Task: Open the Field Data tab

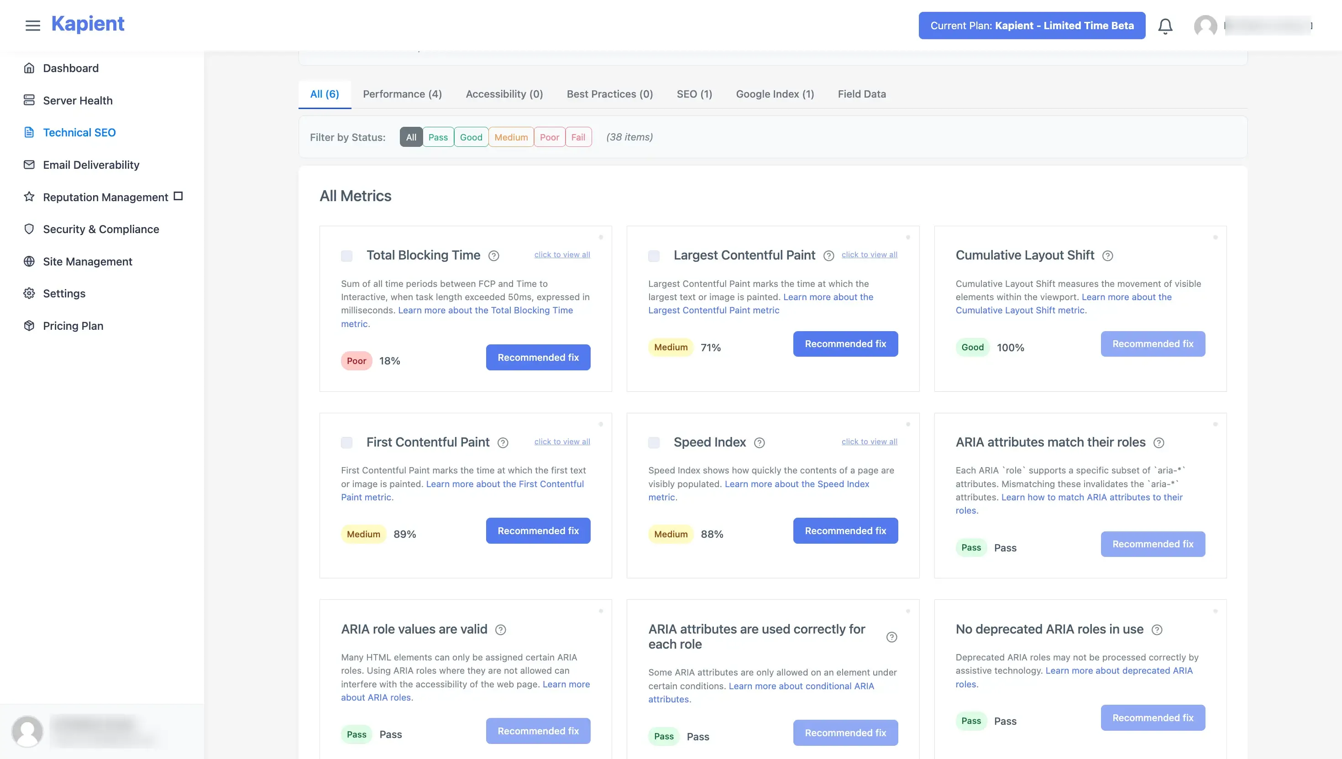Action: pos(862,94)
